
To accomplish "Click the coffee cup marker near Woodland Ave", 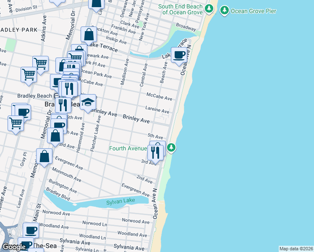I will click(x=31, y=231).
